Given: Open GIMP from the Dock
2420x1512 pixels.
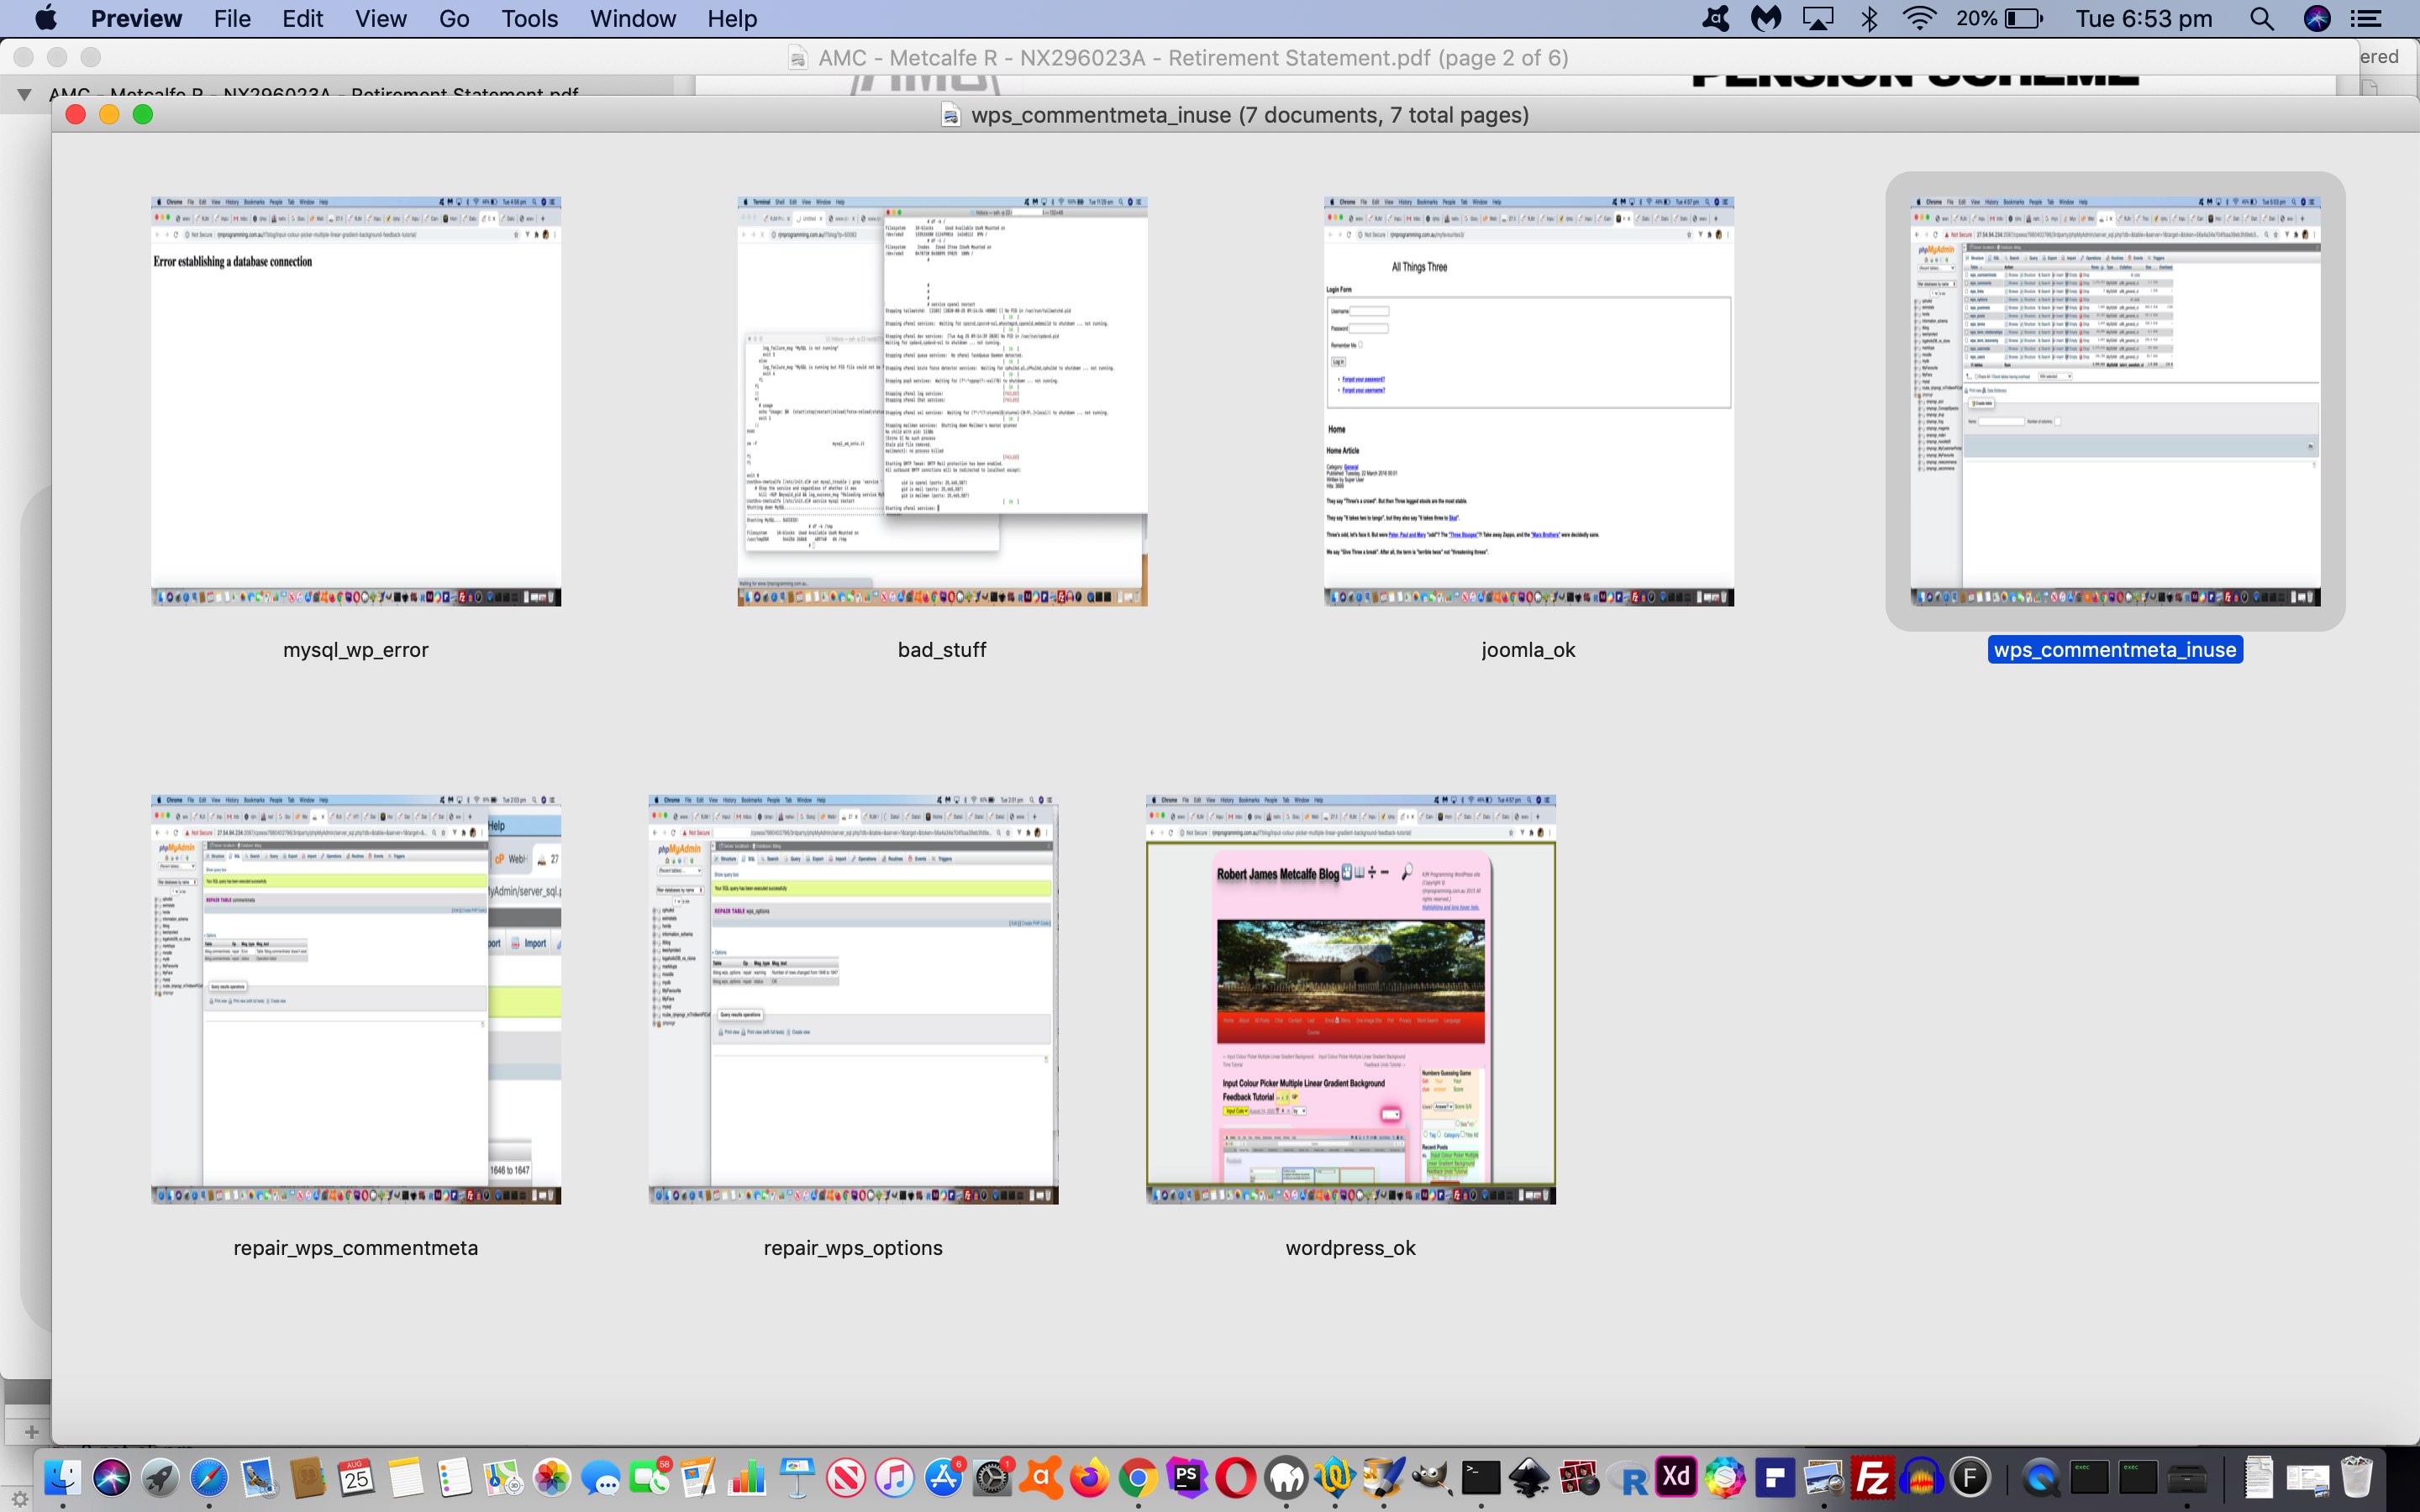Looking at the screenshot, I should (1432, 1477).
